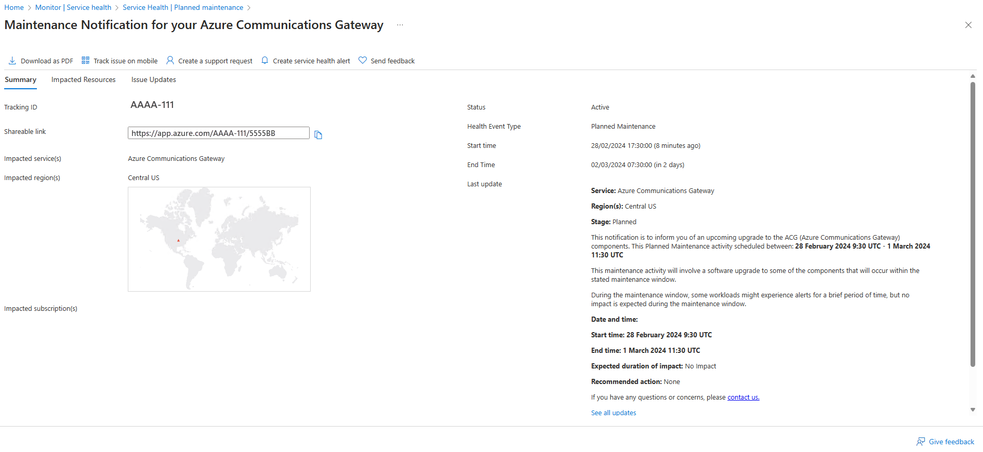The height and width of the screenshot is (452, 983).
Task: Click the end time 02/03/2024 07:30:00 value
Action: tap(637, 165)
